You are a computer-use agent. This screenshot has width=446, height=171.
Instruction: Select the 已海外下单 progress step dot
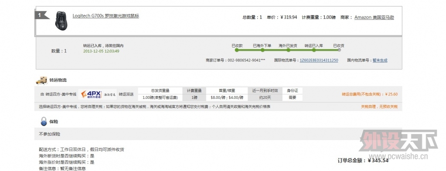(x=262, y=50)
